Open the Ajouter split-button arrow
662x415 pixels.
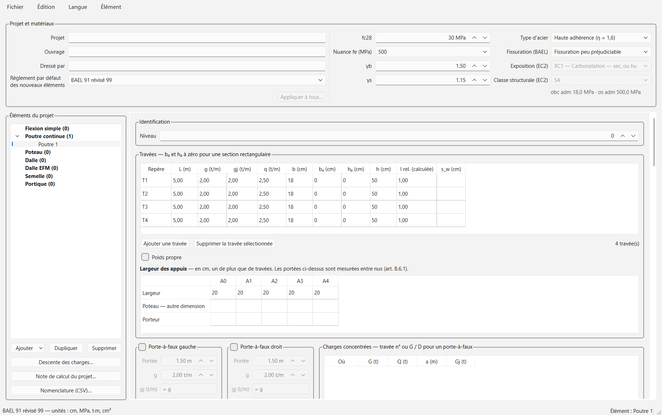click(41, 348)
